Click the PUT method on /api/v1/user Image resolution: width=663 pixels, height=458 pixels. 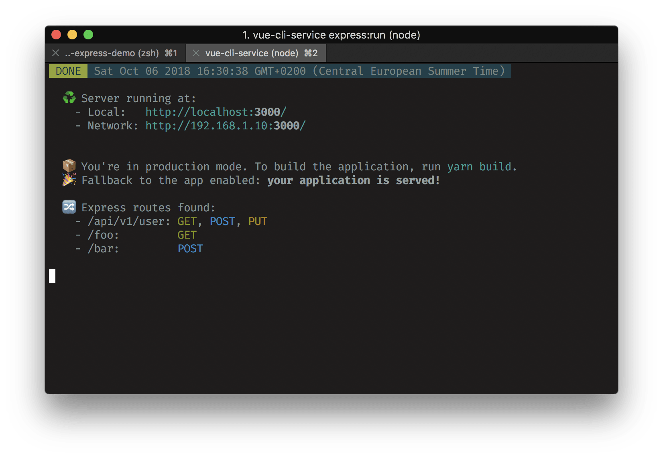point(258,221)
